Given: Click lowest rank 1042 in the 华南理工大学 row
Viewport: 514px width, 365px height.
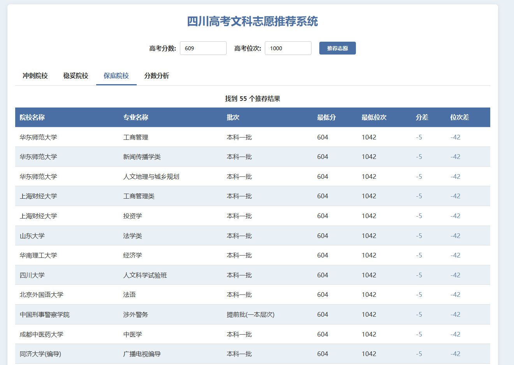Looking at the screenshot, I should tap(369, 255).
